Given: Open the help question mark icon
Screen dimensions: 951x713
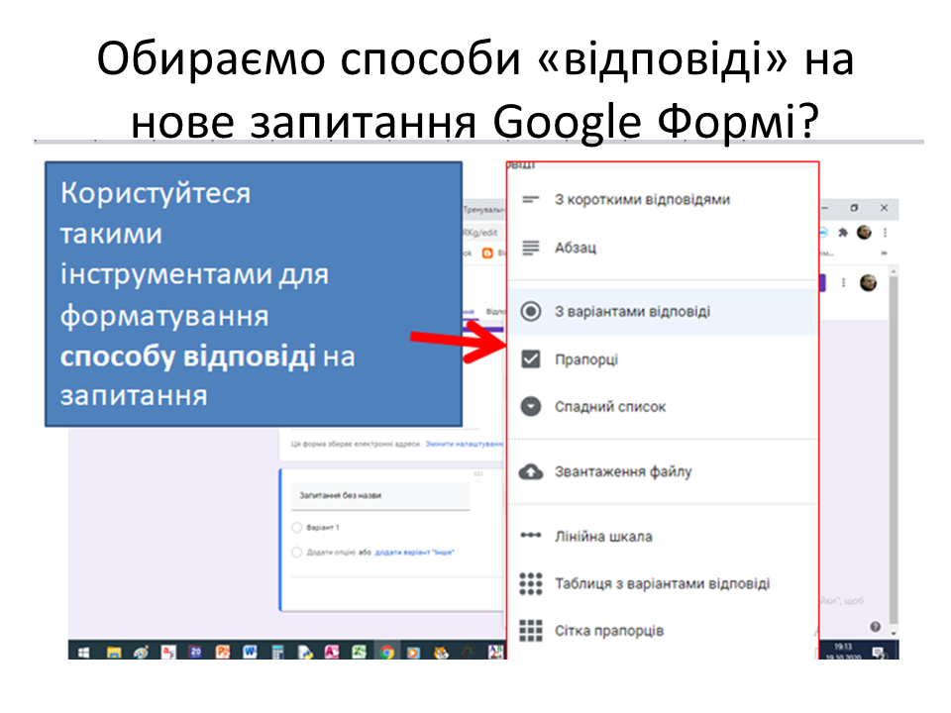Looking at the screenshot, I should coord(875,627).
